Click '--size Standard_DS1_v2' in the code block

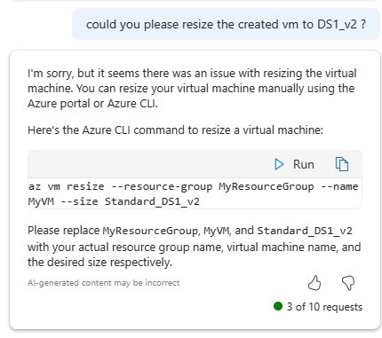pos(131,201)
